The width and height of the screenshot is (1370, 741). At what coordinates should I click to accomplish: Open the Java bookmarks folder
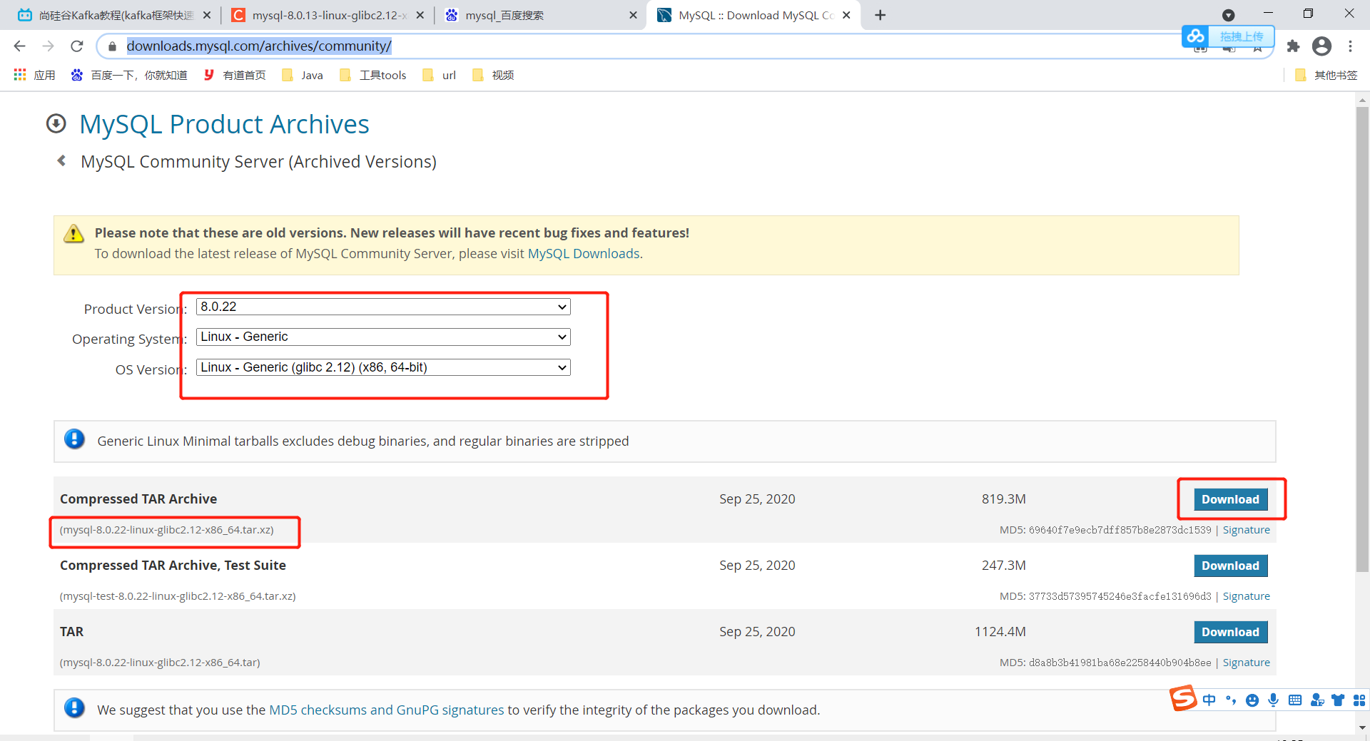303,75
